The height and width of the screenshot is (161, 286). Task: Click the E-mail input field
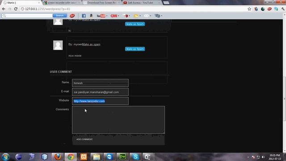click(x=100, y=92)
